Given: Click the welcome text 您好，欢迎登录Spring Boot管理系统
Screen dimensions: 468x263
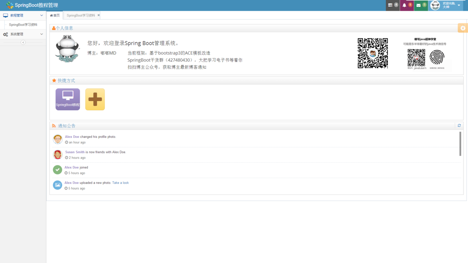Looking at the screenshot, I should tap(134, 43).
